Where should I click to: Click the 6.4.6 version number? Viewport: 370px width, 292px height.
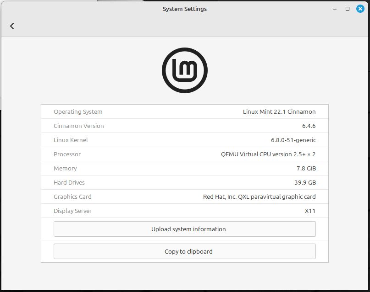[x=309, y=126]
